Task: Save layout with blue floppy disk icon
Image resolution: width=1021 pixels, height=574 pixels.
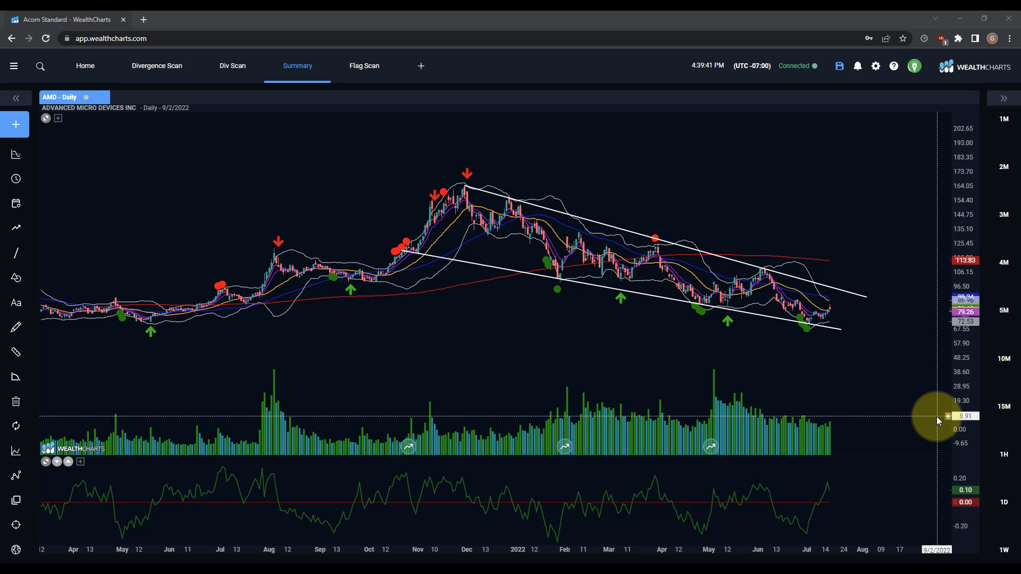Action: [840, 66]
